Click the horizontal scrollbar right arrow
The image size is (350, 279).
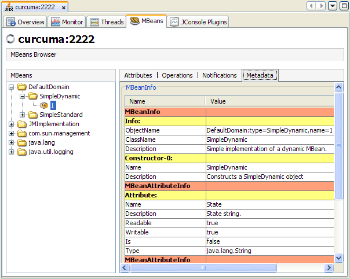pyautogui.click(x=329, y=268)
